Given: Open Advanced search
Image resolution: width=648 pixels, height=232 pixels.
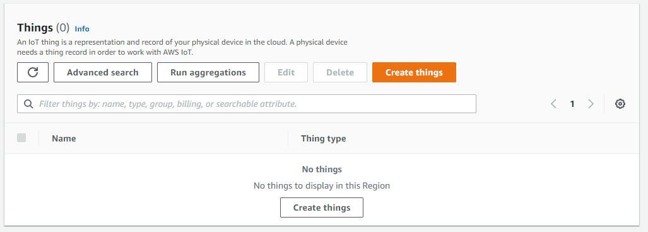Looking at the screenshot, I should pos(102,72).
